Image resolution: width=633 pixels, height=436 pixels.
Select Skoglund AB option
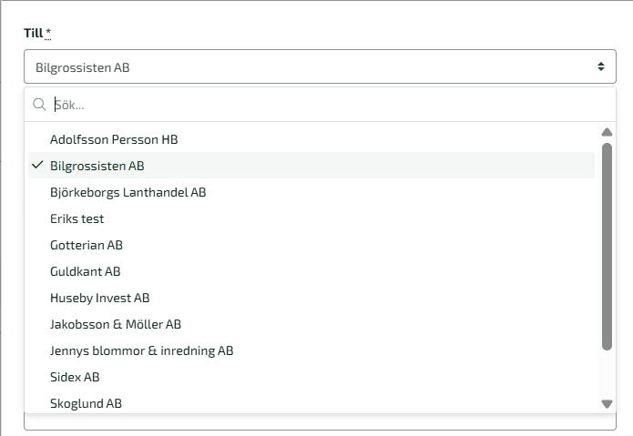click(x=86, y=403)
